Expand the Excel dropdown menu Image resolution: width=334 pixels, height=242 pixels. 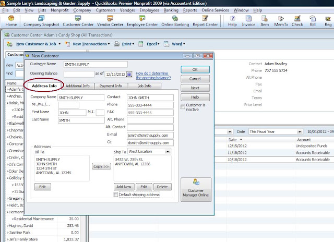tap(159, 44)
